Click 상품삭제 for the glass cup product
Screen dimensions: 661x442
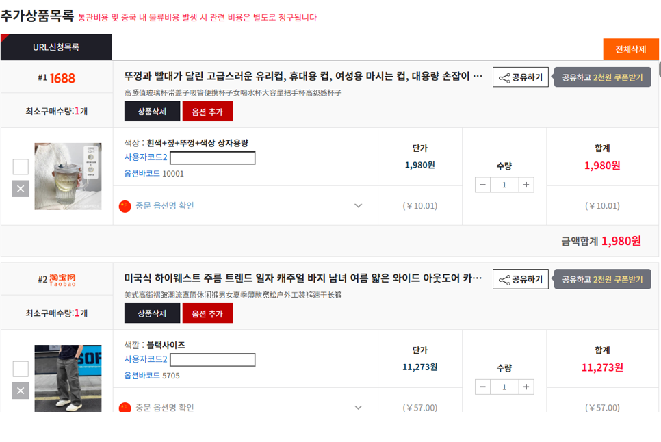point(152,112)
